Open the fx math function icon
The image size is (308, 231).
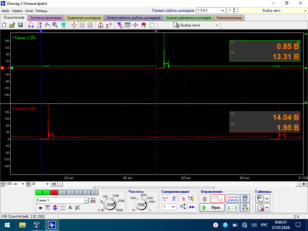[70, 208]
